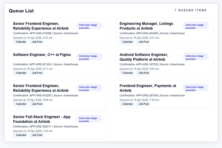Click confirmation text APP-GRE-167533

tap(147, 64)
